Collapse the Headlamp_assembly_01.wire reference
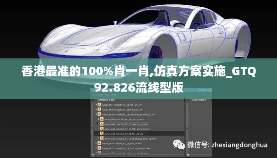The height and width of the screenshot is (158, 277). pyautogui.click(x=96, y=114)
